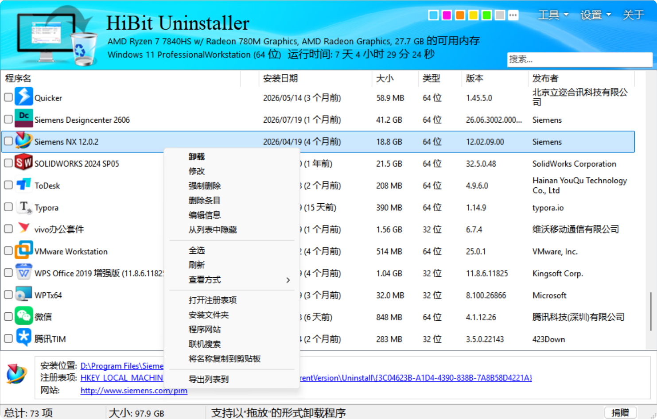657x419 pixels.
Task: Select 打开注册表项 in the context menu
Action: click(x=232, y=300)
